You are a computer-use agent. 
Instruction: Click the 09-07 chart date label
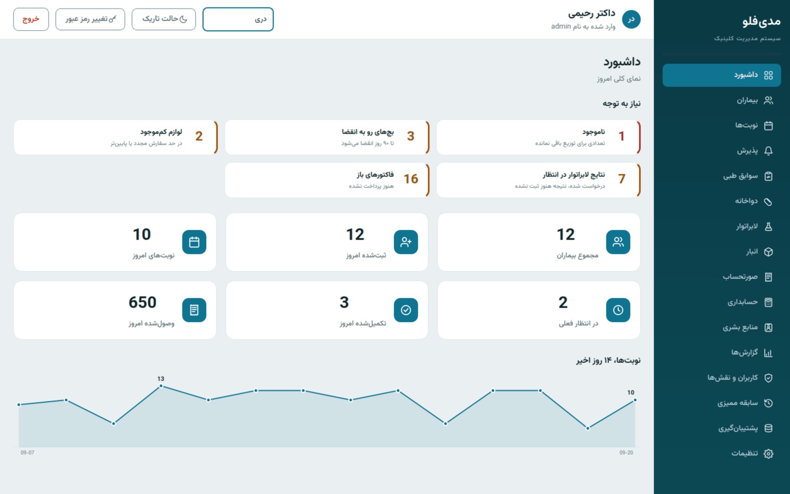28,453
